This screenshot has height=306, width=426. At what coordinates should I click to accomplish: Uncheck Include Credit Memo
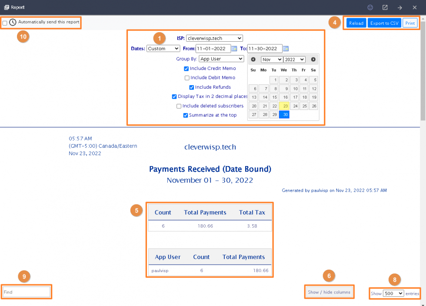coord(186,69)
